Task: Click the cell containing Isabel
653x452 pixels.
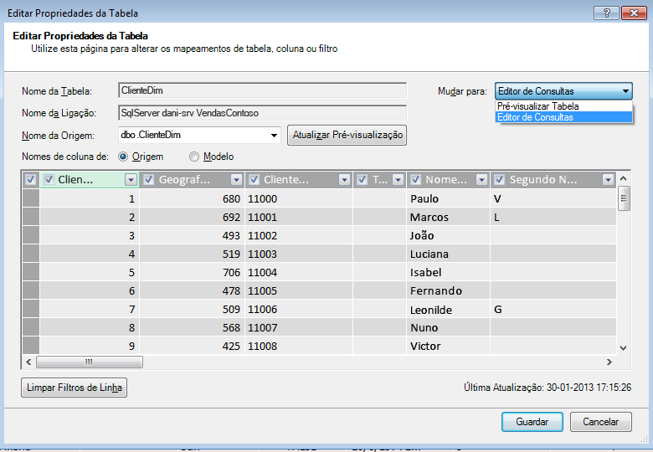Action: point(449,272)
